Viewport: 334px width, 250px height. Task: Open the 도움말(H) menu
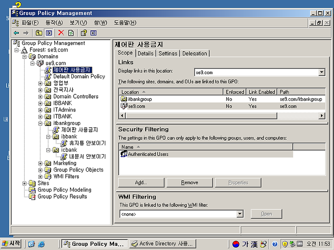click(x=125, y=23)
